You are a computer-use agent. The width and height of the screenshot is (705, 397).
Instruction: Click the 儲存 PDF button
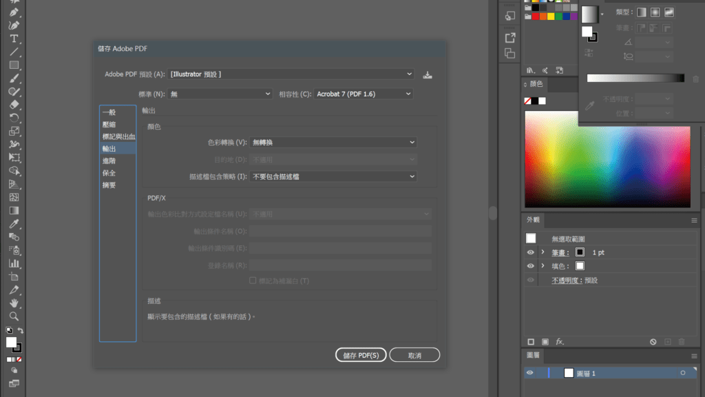(360, 355)
